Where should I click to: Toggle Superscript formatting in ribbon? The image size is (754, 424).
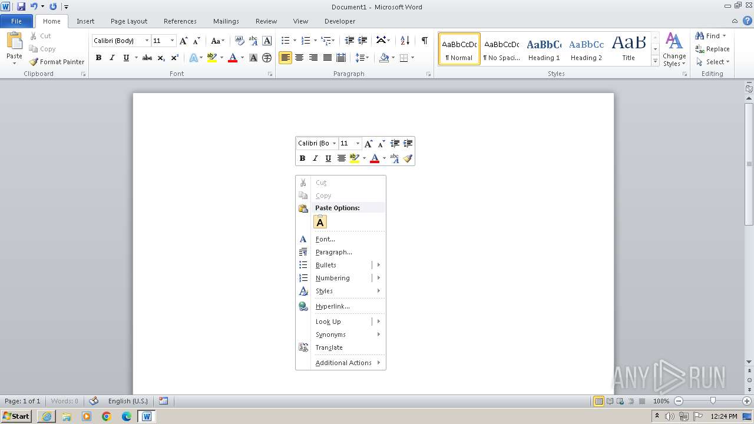click(x=174, y=58)
